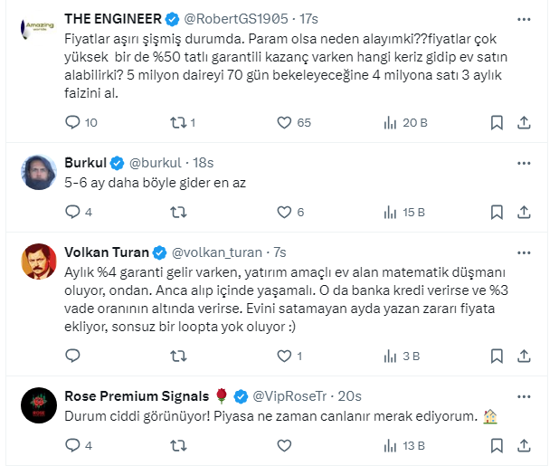Retweet THE ENGINEER's post
This screenshot has width=559, height=466.
pyautogui.click(x=177, y=122)
